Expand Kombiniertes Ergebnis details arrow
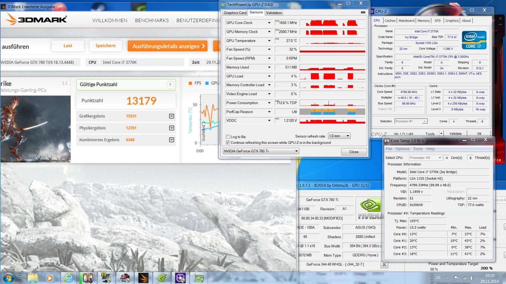 tap(171, 140)
